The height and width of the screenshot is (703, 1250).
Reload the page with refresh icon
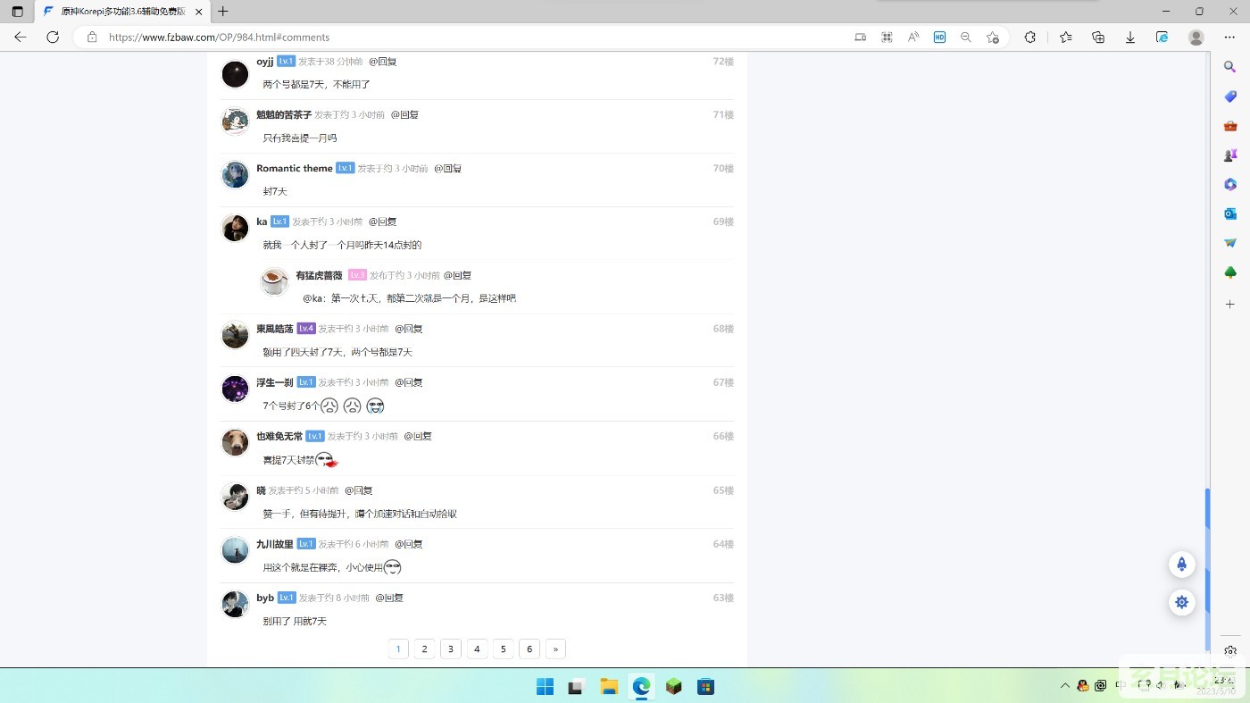pos(53,38)
